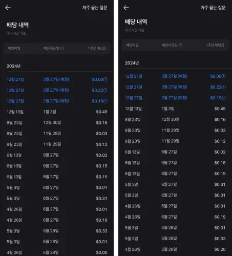Select the 배당락일 column header in left panel

[x=14, y=48]
